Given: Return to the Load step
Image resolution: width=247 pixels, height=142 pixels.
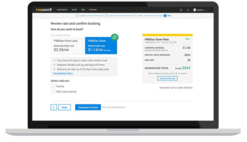Looking at the screenshot, I should [x=109, y=16].
